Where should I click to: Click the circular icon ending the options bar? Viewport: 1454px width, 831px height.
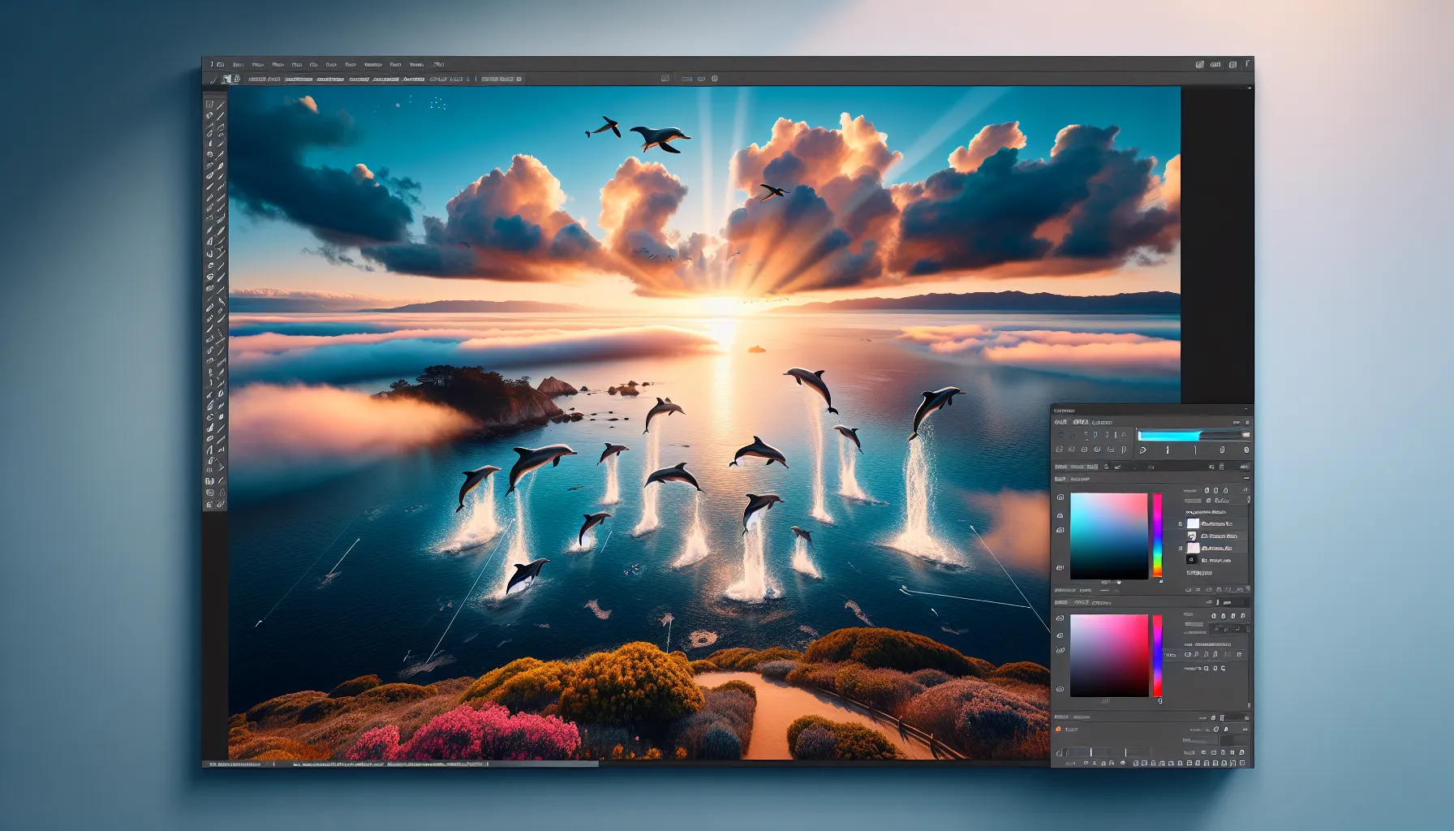click(715, 79)
